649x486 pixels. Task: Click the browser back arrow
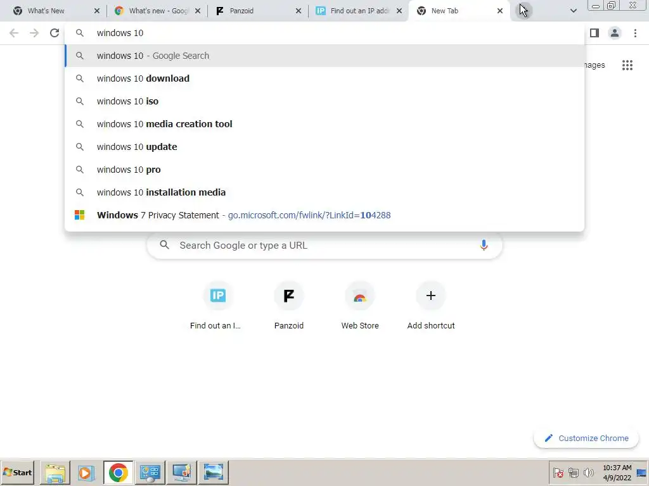pos(14,33)
